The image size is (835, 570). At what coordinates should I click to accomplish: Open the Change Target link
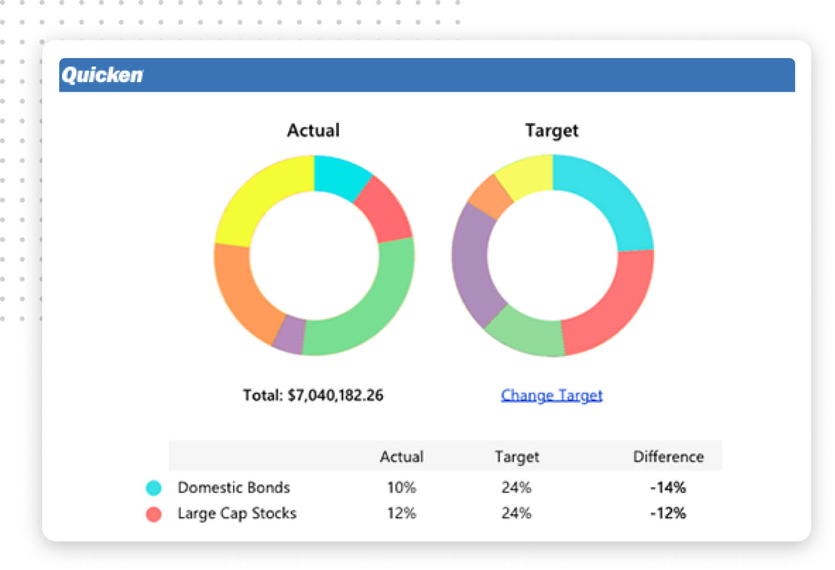[x=551, y=395]
